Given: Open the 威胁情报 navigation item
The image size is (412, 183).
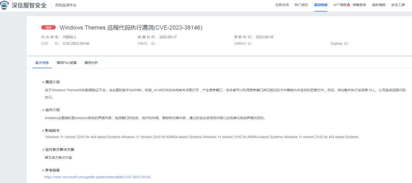Looking at the screenshot, I should (379, 5).
